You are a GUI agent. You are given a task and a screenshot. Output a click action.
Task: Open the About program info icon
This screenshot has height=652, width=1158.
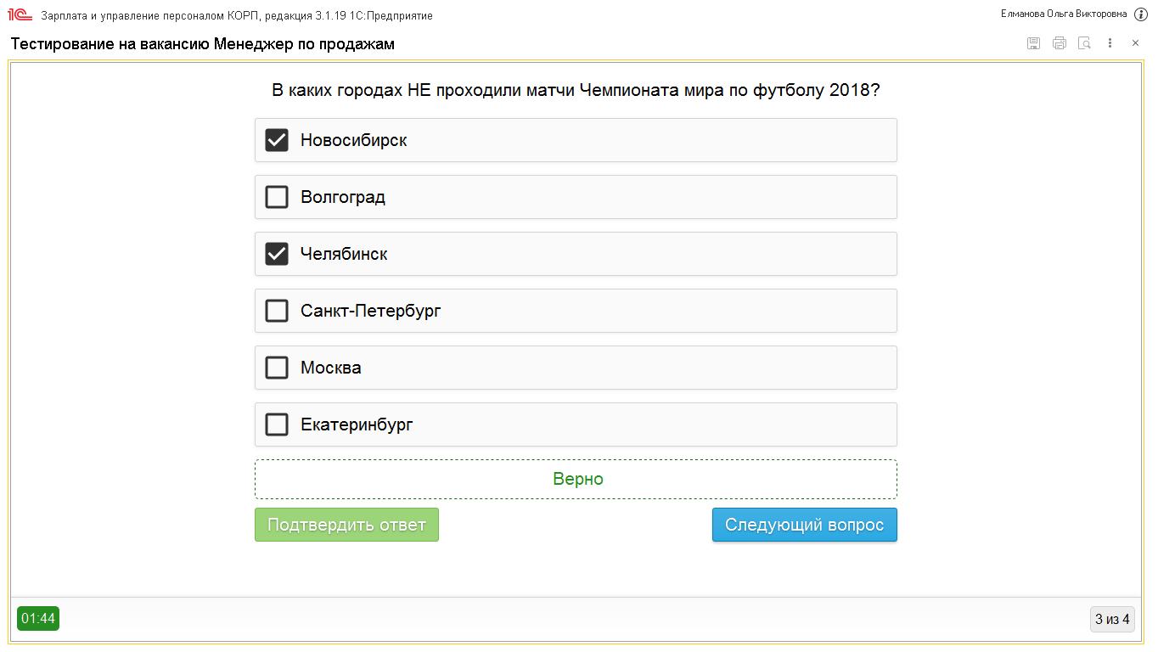(1140, 14)
